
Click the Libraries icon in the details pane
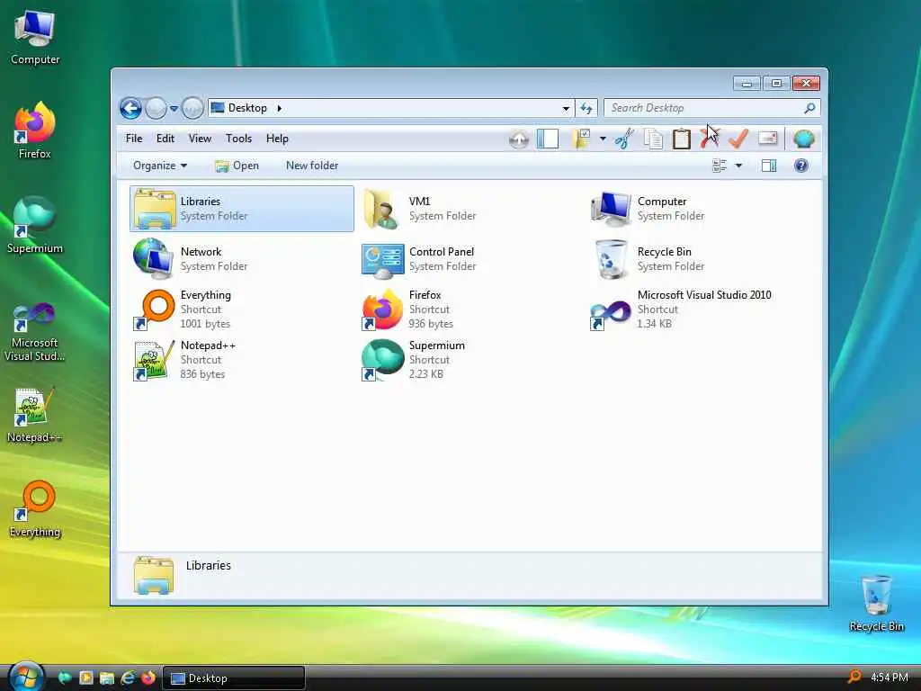coord(153,575)
